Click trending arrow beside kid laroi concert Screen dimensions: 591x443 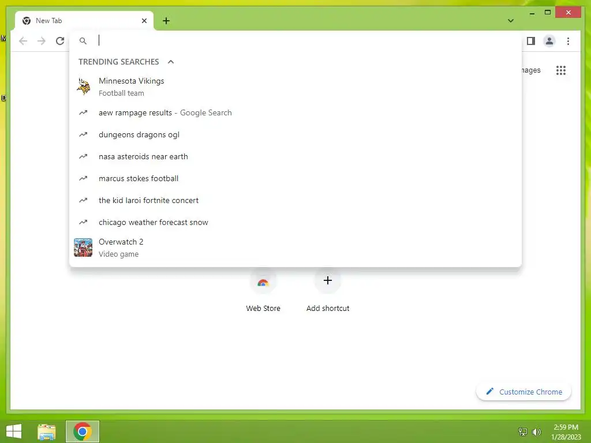83,200
